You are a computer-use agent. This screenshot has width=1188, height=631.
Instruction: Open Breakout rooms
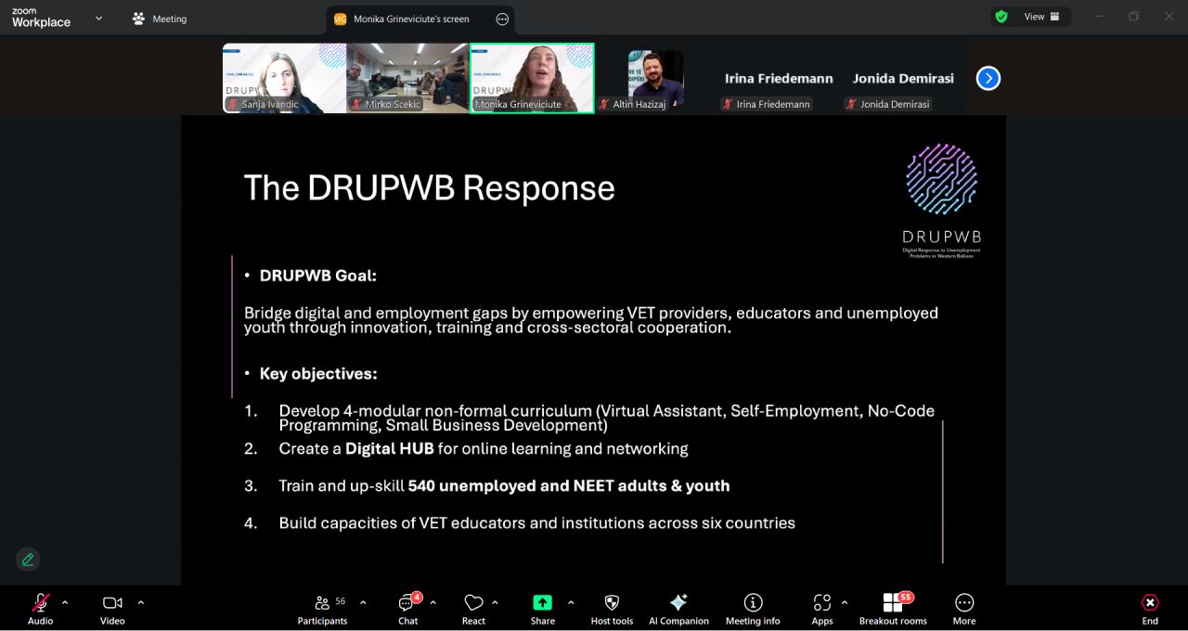tap(893, 608)
